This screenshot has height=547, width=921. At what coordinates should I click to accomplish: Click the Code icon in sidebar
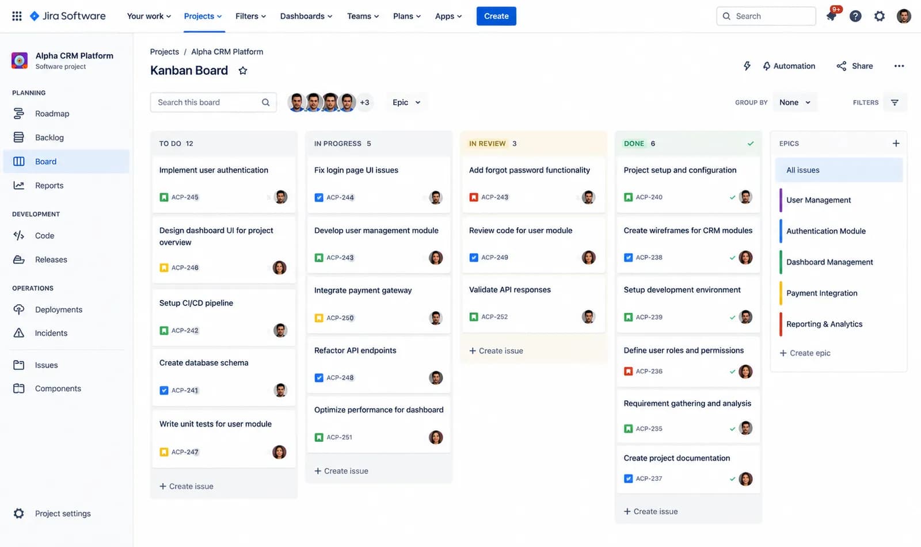(18, 236)
